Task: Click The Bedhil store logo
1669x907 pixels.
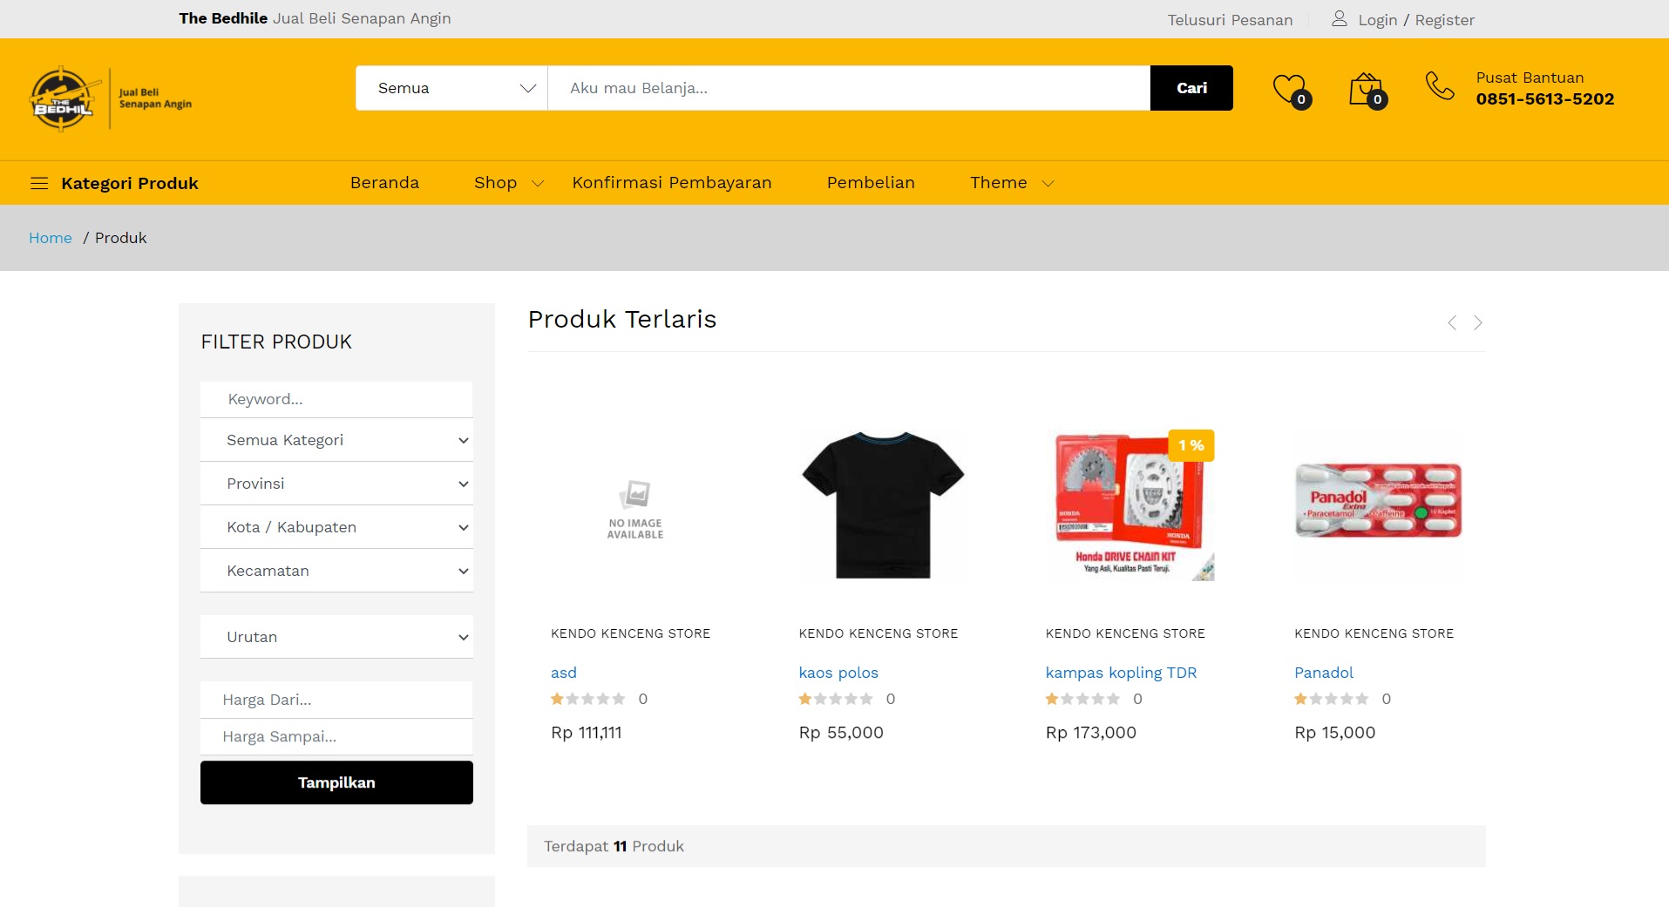Action: point(111,98)
